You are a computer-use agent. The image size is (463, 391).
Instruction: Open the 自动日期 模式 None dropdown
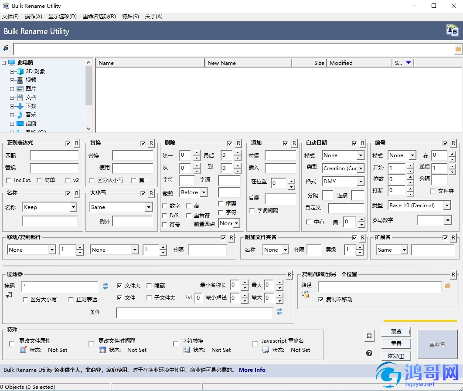click(360, 155)
